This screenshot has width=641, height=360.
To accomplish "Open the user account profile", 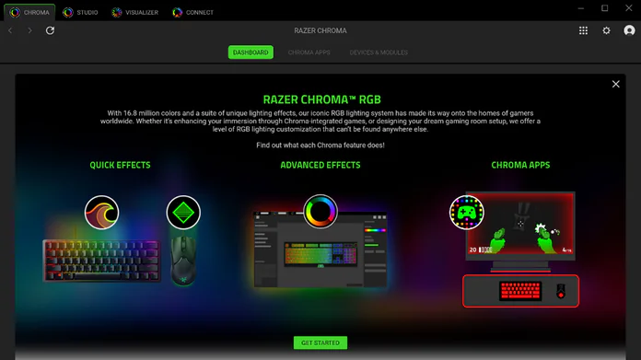I will click(629, 30).
